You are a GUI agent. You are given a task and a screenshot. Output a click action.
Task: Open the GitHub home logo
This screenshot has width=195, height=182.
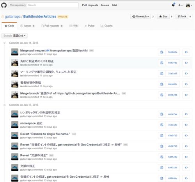tap(4, 5)
